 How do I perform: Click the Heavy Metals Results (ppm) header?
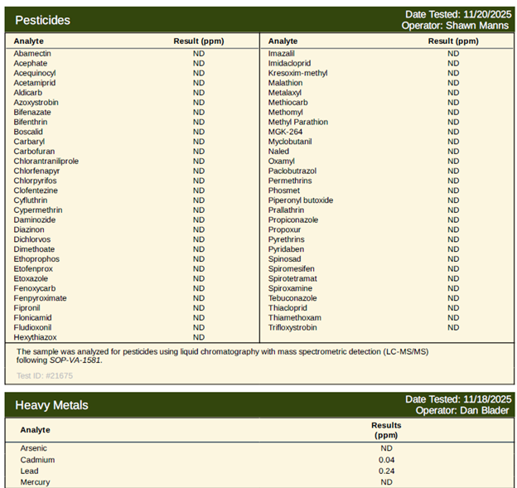[x=386, y=430]
